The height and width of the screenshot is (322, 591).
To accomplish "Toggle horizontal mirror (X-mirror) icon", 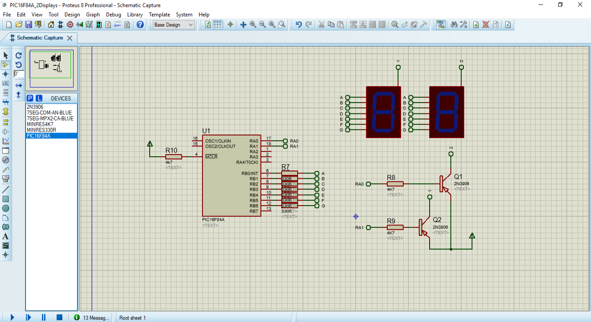I will click(x=19, y=86).
